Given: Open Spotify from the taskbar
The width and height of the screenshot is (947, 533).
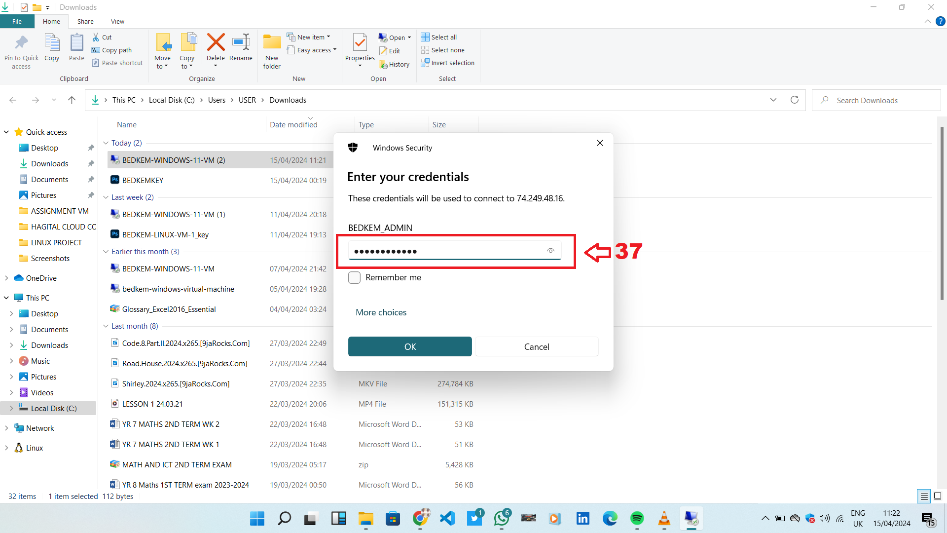Looking at the screenshot, I should point(637,518).
